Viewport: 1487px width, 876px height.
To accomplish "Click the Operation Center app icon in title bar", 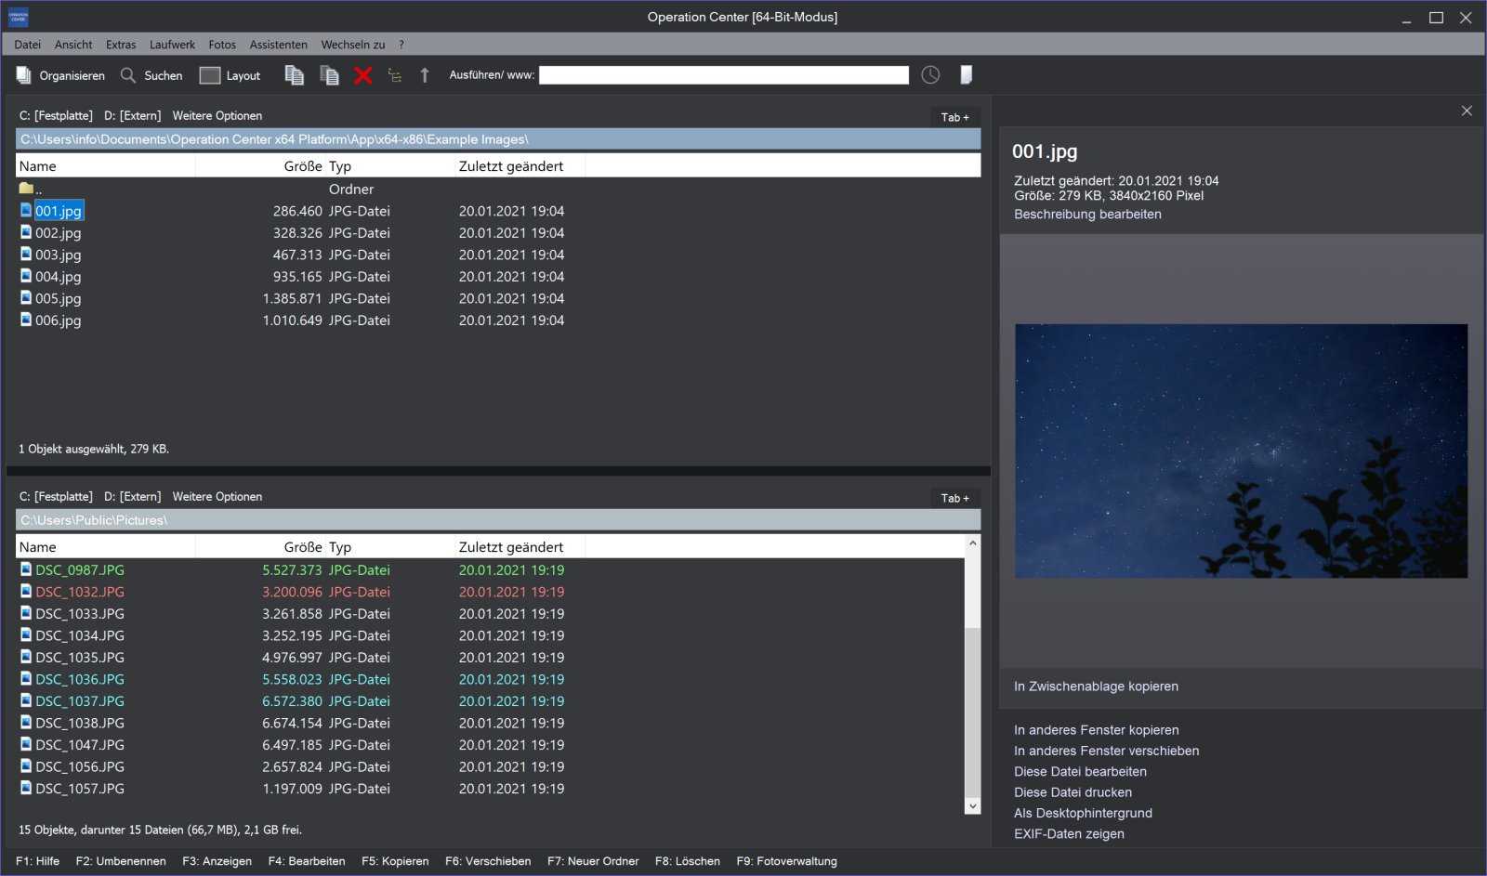I will (19, 17).
